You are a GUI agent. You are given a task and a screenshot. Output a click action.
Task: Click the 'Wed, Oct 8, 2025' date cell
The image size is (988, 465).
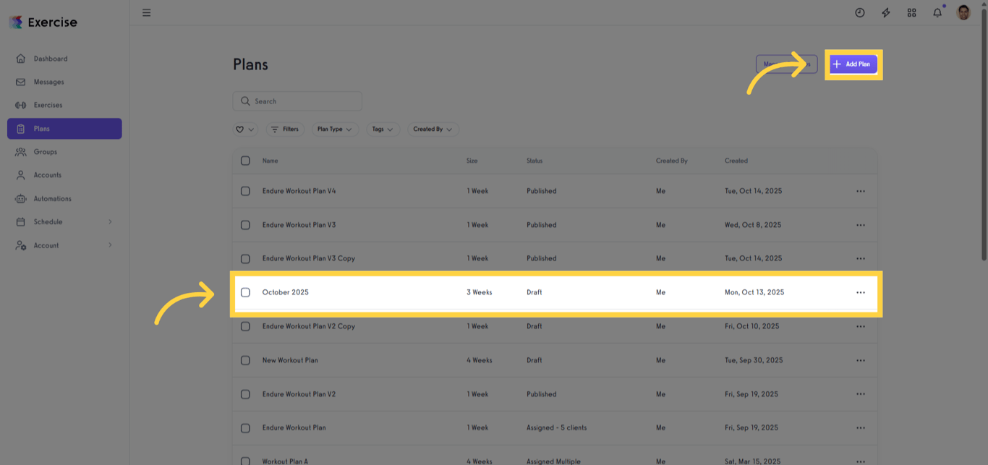pos(753,225)
